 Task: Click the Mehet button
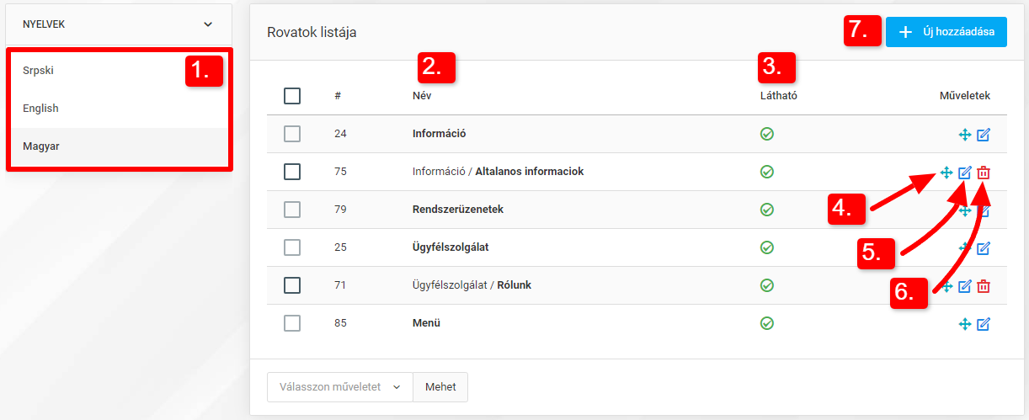pos(440,387)
